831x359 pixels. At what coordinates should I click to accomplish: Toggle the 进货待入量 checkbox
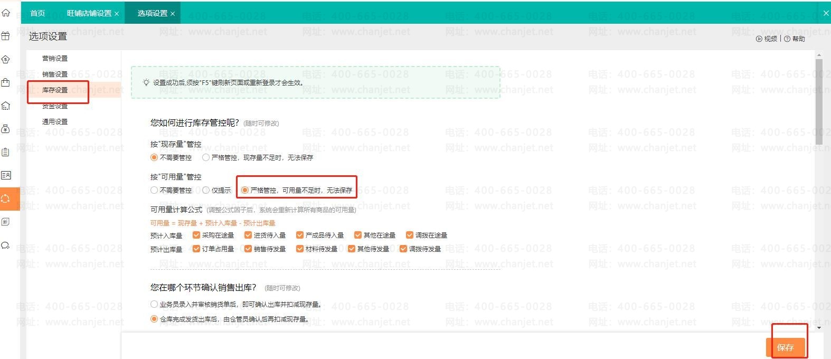pyautogui.click(x=248, y=235)
